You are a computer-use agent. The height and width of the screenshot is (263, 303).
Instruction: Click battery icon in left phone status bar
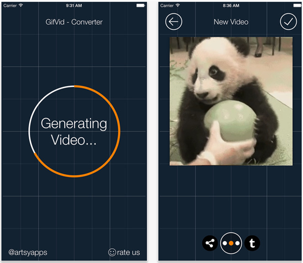(x=140, y=6)
